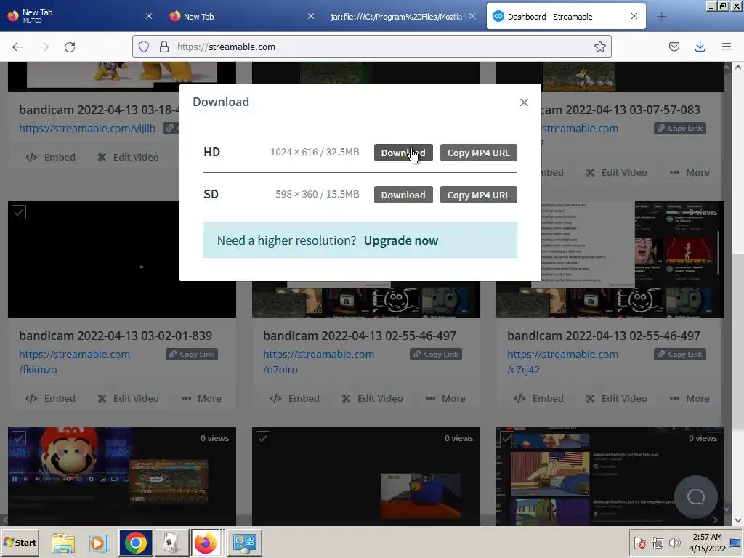Open a new browser tab with plus
The image size is (744, 558).
(661, 16)
